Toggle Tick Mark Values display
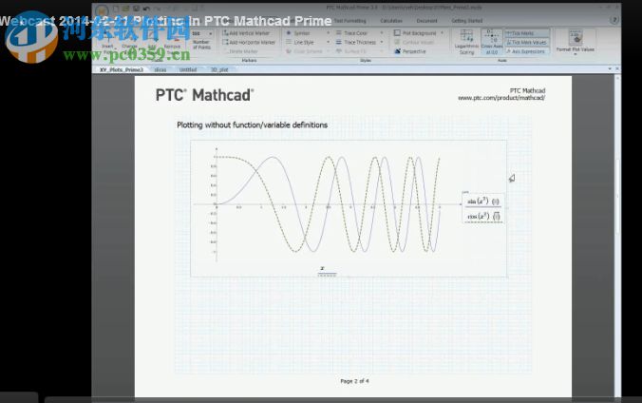 point(526,42)
